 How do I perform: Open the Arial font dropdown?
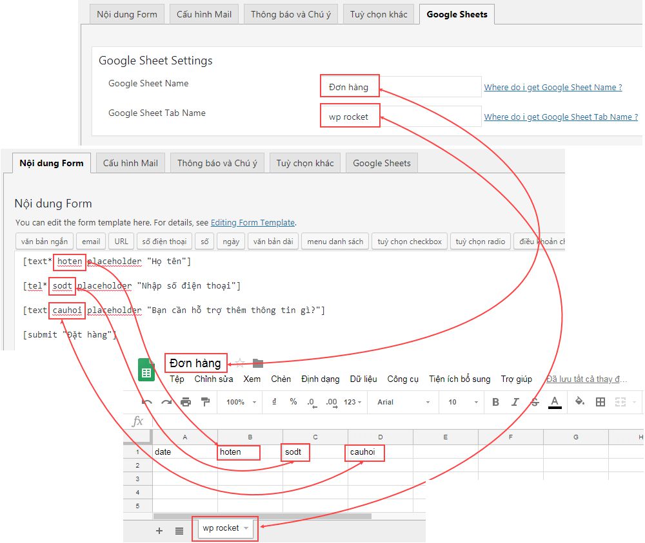pos(403,402)
